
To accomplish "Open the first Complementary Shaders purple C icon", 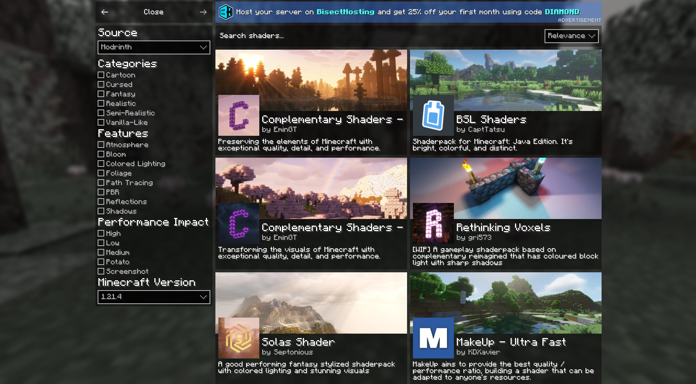I will [x=239, y=115].
